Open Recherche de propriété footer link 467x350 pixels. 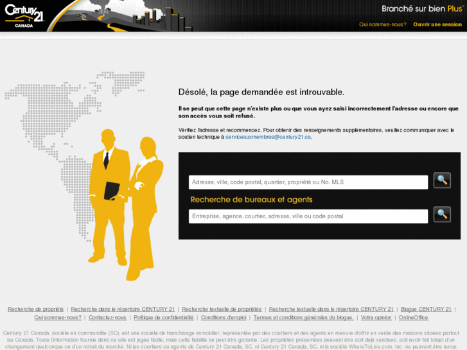pos(36,309)
